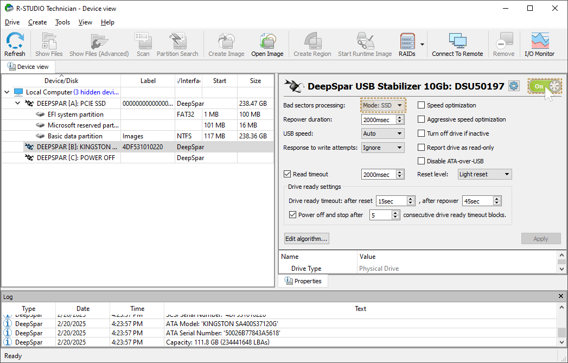Click the after repower timeout spinner
This screenshot has height=363, width=568.
(x=497, y=201)
